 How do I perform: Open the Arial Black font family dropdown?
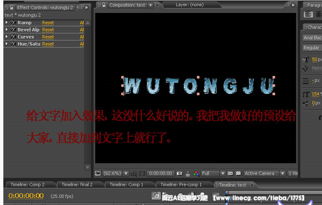click(x=313, y=38)
